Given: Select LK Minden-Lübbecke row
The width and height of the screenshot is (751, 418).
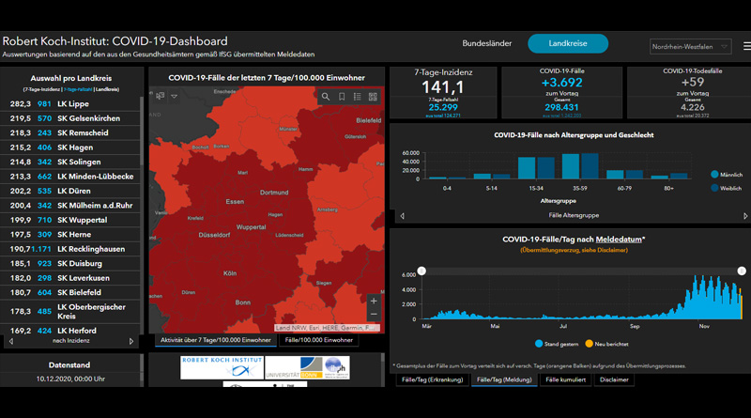Looking at the screenshot, I should (69, 177).
